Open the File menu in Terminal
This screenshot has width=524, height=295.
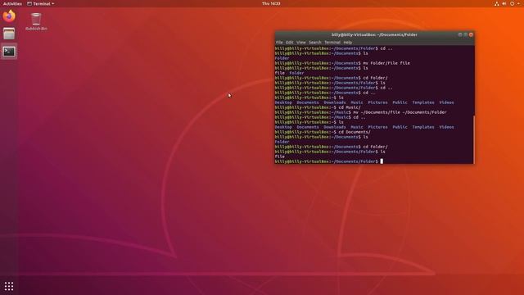[x=279, y=43]
